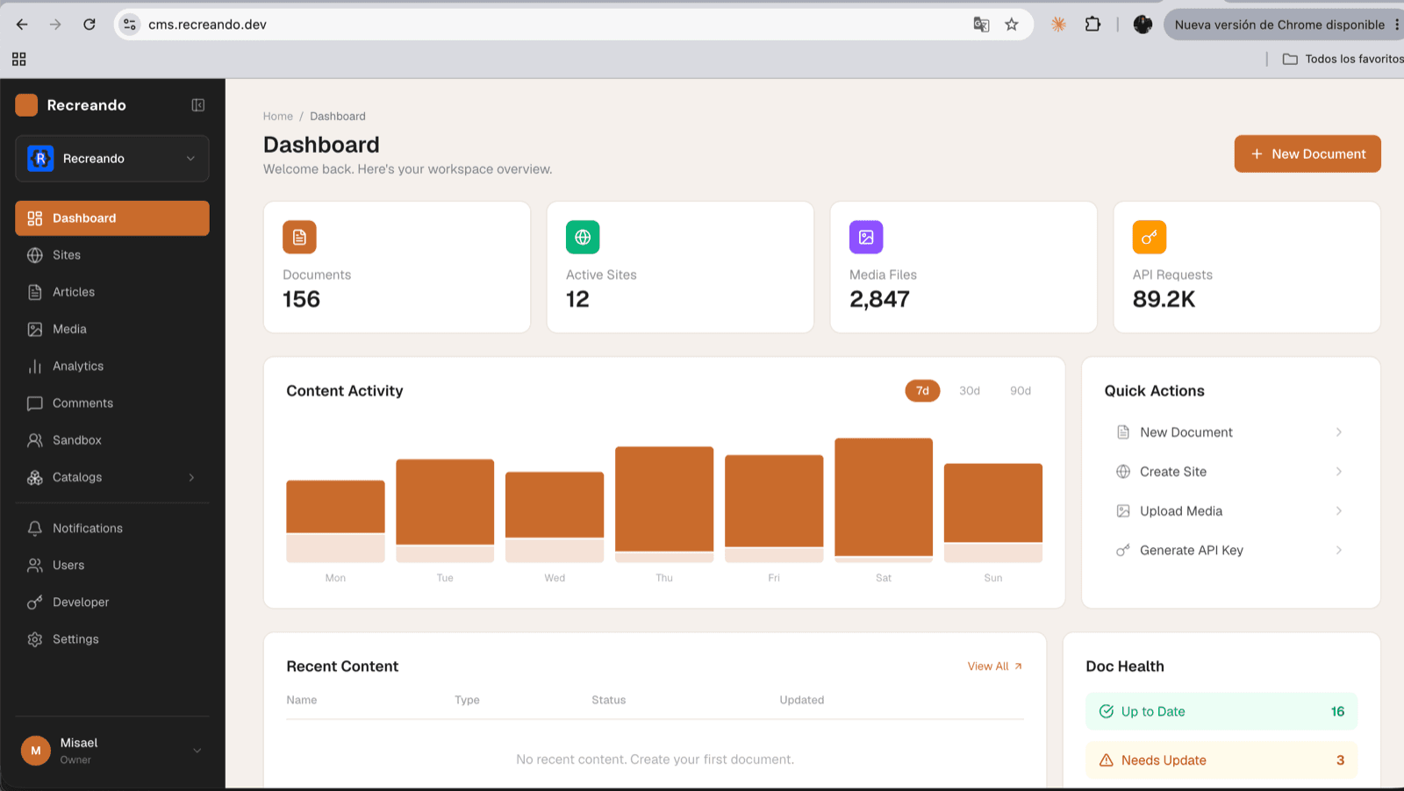This screenshot has width=1404, height=791.
Task: Click the Thu bar in Content Activity
Action: (x=664, y=504)
